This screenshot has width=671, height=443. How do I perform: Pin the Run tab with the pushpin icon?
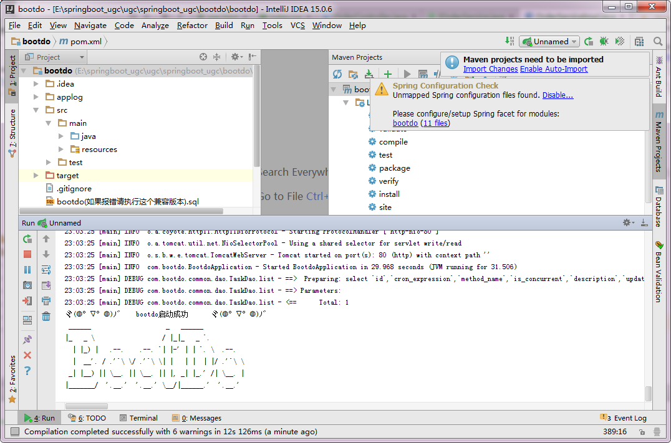pyautogui.click(x=27, y=340)
